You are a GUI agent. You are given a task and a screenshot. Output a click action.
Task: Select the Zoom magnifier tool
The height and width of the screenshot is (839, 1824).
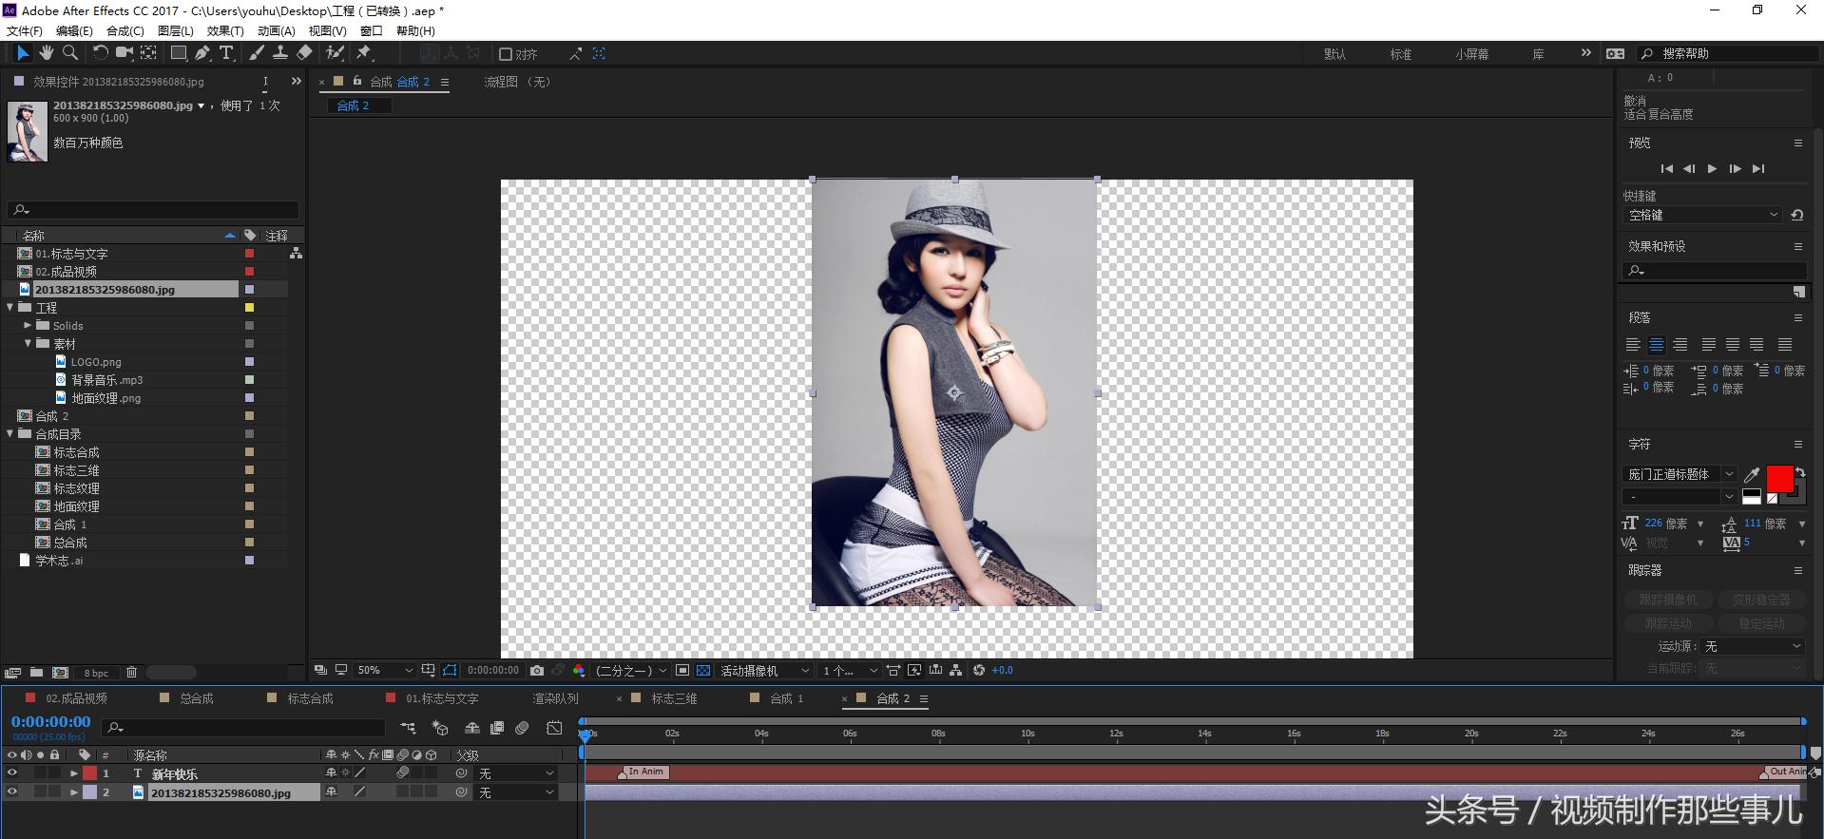(69, 53)
